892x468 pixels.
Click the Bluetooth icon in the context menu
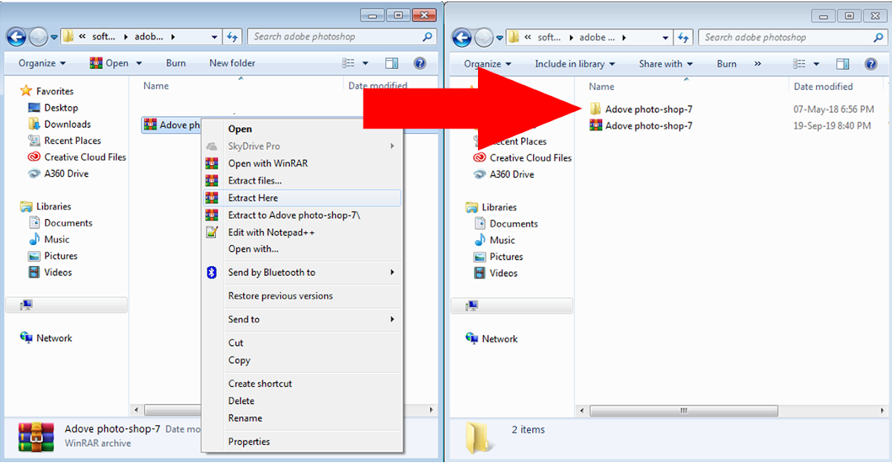(212, 273)
